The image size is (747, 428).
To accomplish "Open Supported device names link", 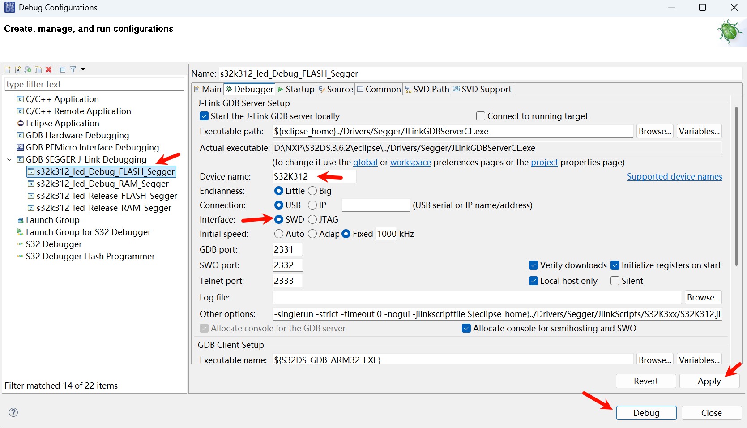I will click(x=674, y=176).
